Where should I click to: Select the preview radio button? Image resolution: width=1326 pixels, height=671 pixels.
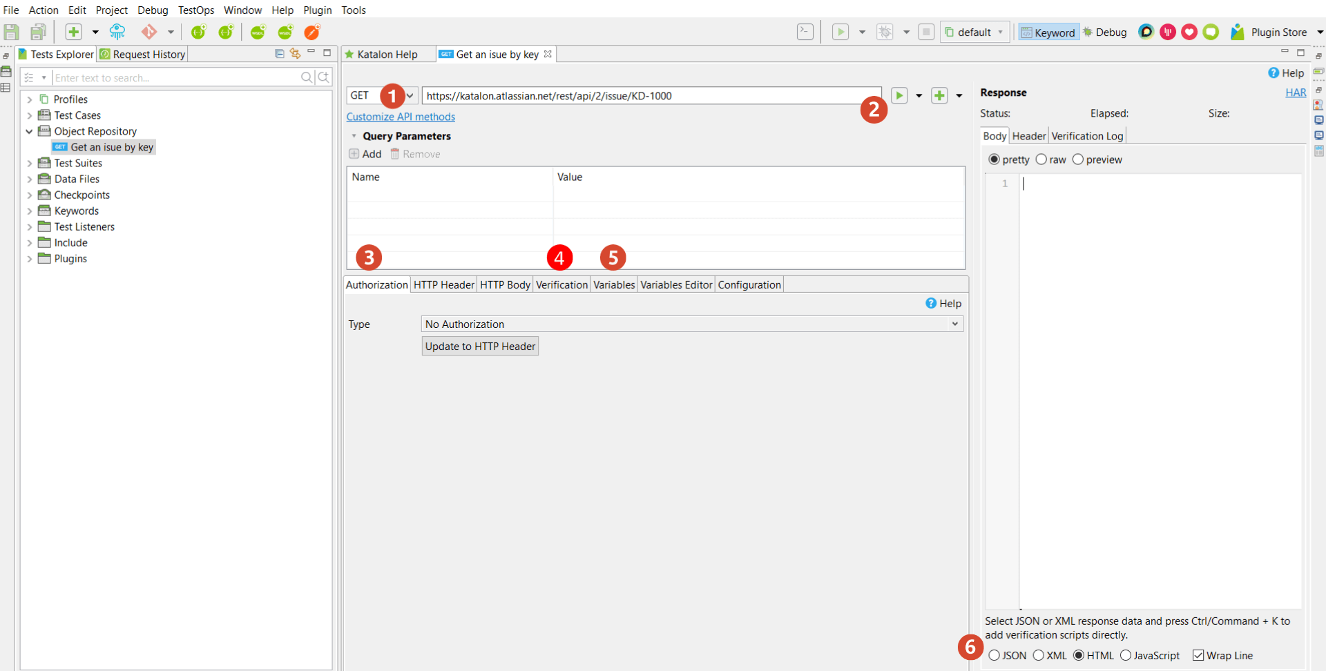[1078, 159]
